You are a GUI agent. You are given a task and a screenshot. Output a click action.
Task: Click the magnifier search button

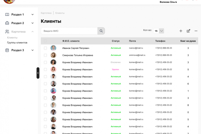click(101, 31)
